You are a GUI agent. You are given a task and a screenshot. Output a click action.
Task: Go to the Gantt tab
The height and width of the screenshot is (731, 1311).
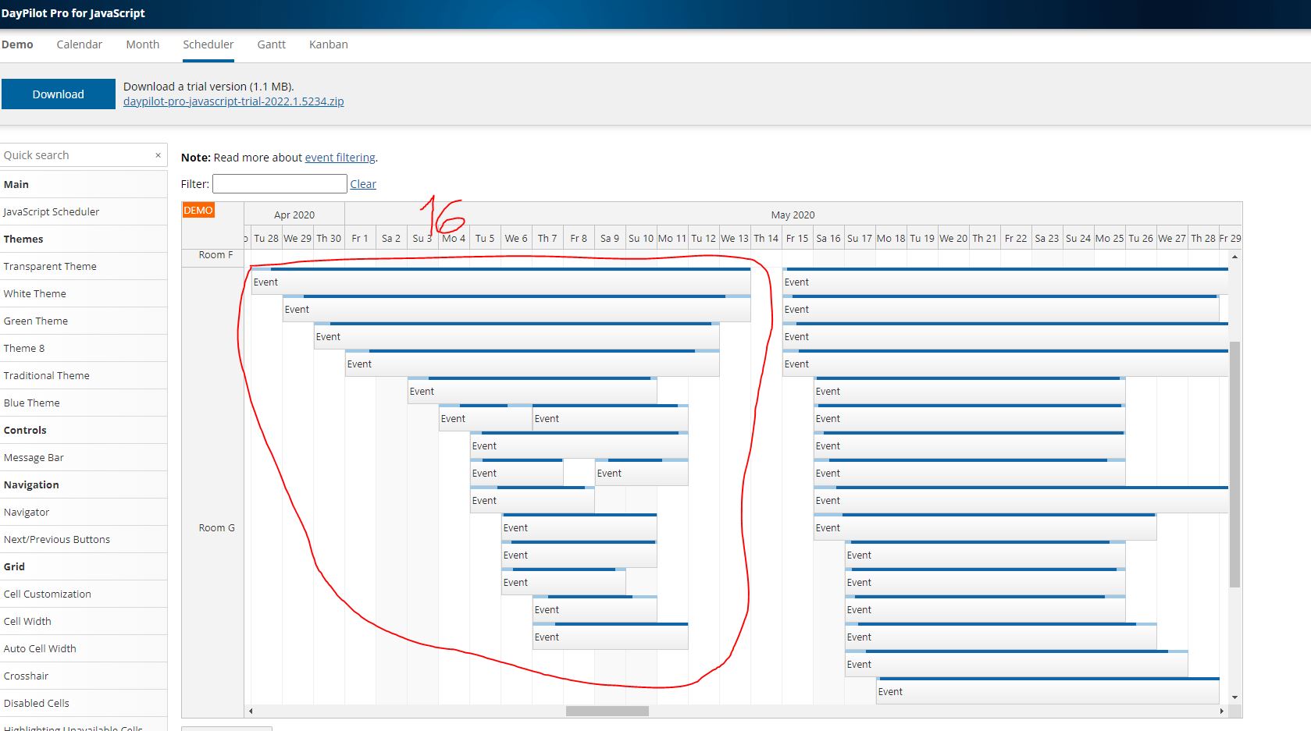click(x=272, y=44)
